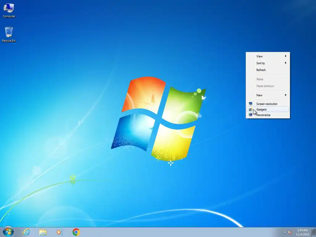Screen dimensions: 316x237
Task: Select the Recycle Bin icon
Action: (x=9, y=35)
